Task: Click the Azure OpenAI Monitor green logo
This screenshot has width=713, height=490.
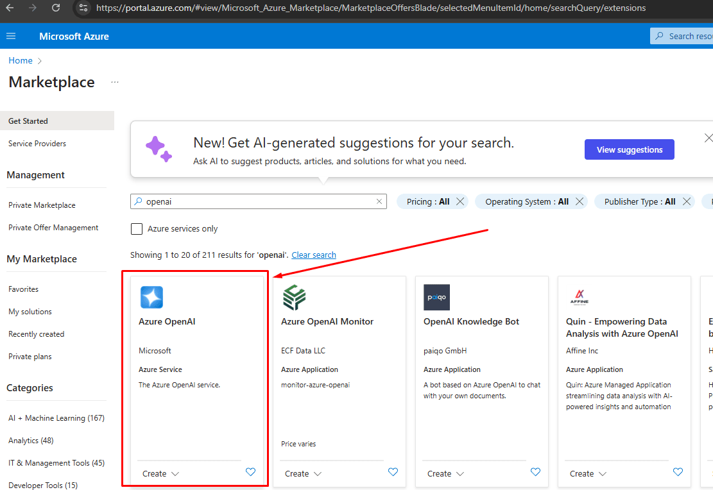Action: click(294, 298)
